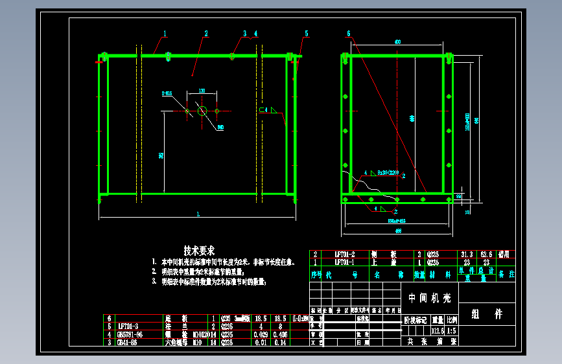Click the center hole circle in front view

(x=202, y=111)
